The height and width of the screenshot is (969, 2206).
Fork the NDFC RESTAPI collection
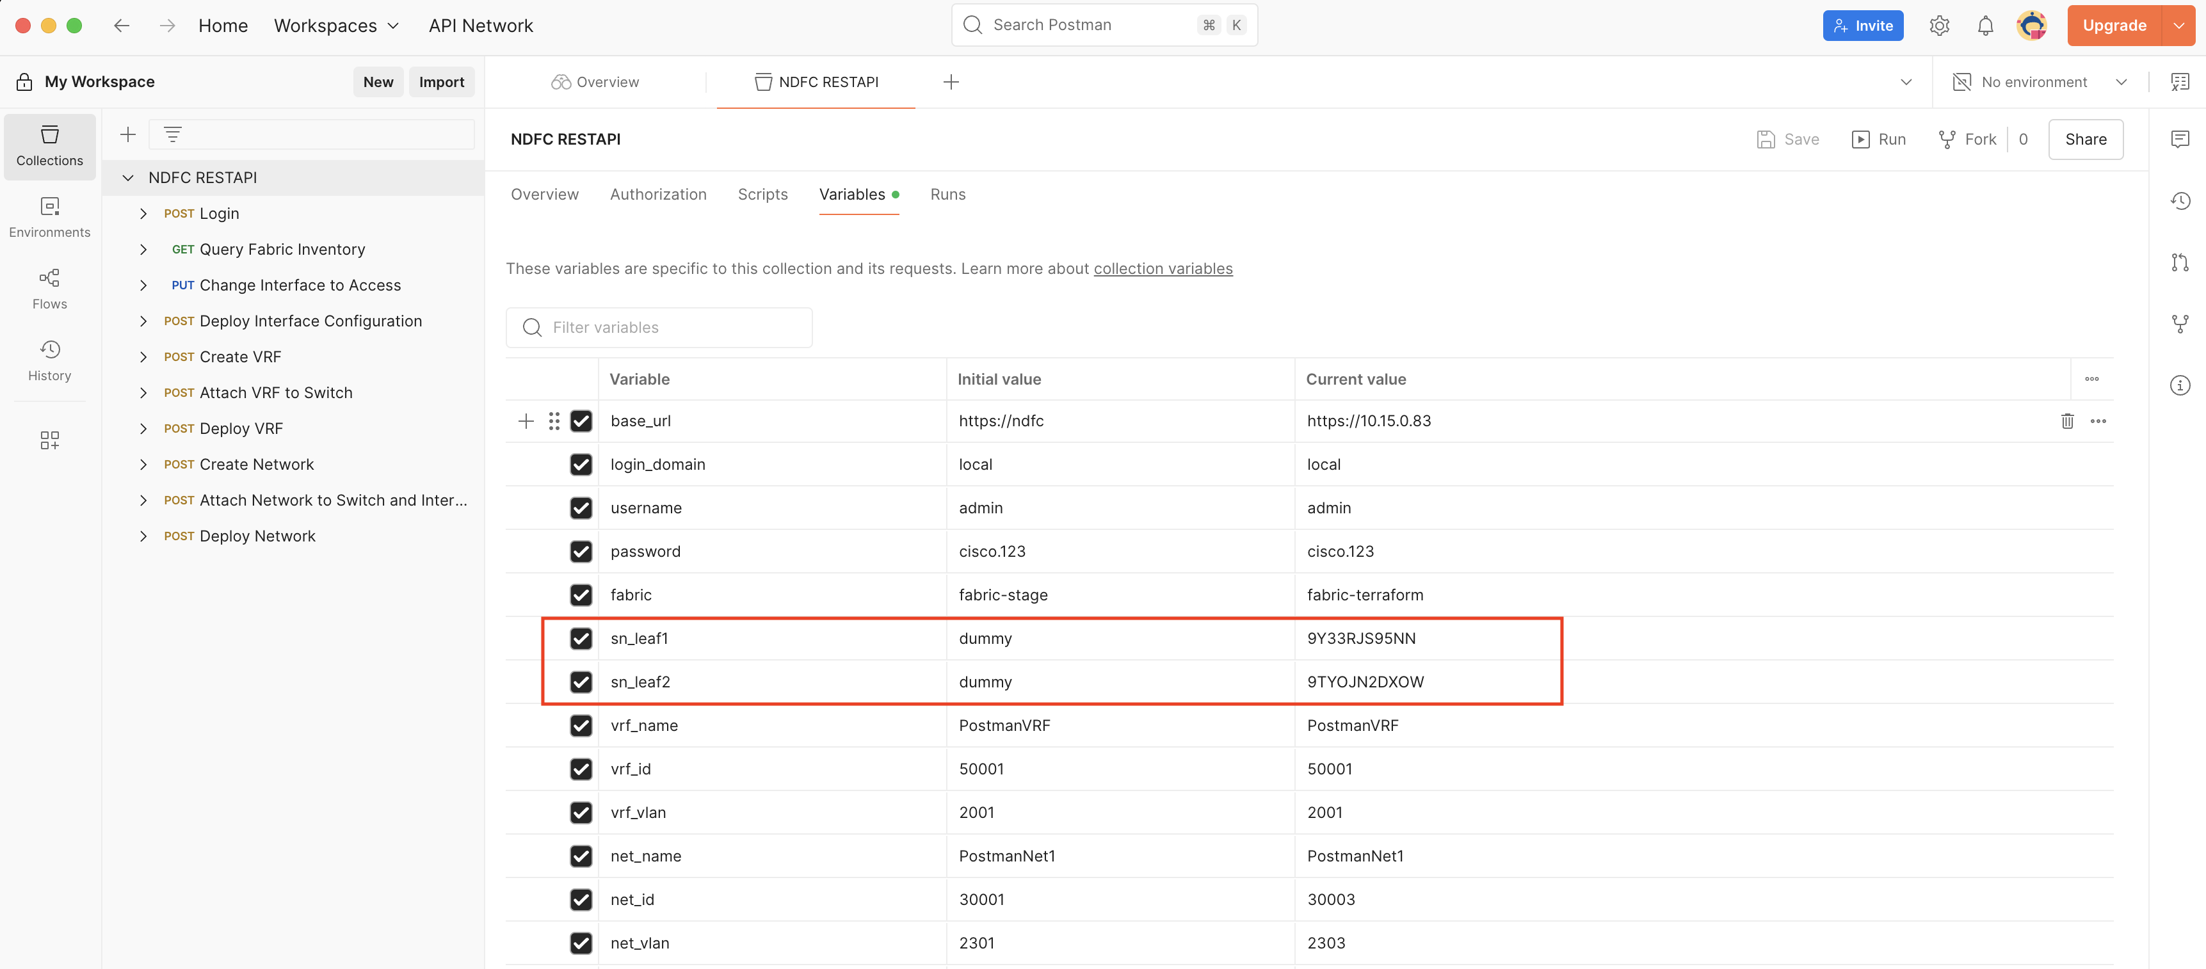[x=1967, y=140]
